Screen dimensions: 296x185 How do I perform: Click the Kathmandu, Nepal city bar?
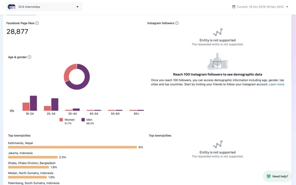click(x=72, y=147)
